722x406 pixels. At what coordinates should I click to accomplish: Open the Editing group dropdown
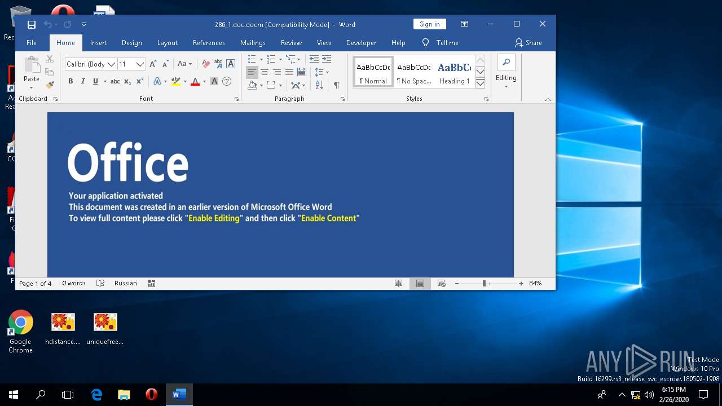click(x=506, y=78)
